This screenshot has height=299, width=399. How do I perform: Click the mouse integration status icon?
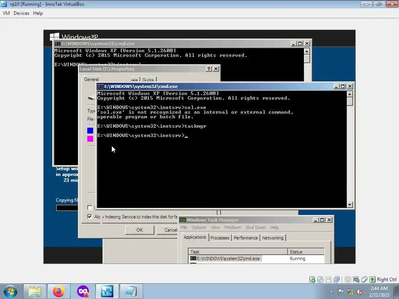[x=364, y=280]
